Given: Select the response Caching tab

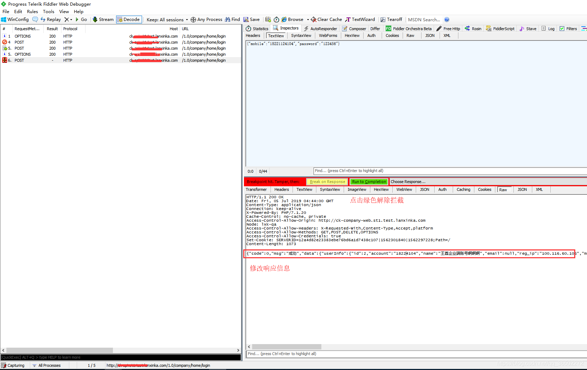Looking at the screenshot, I should click(x=463, y=189).
